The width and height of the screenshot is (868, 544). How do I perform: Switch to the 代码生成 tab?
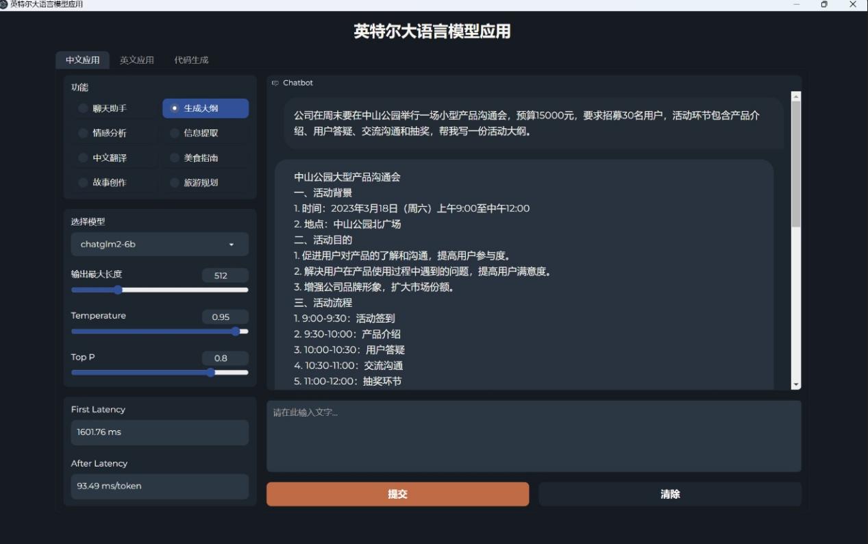click(192, 60)
